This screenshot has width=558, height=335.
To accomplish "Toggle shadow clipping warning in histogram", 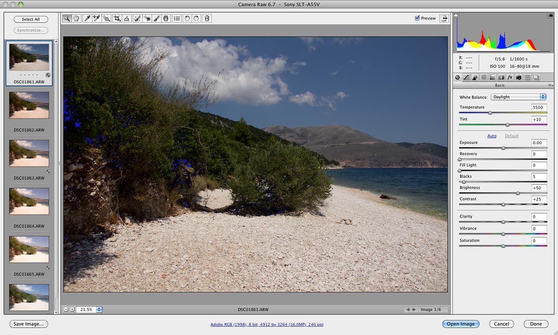I will coord(456,15).
